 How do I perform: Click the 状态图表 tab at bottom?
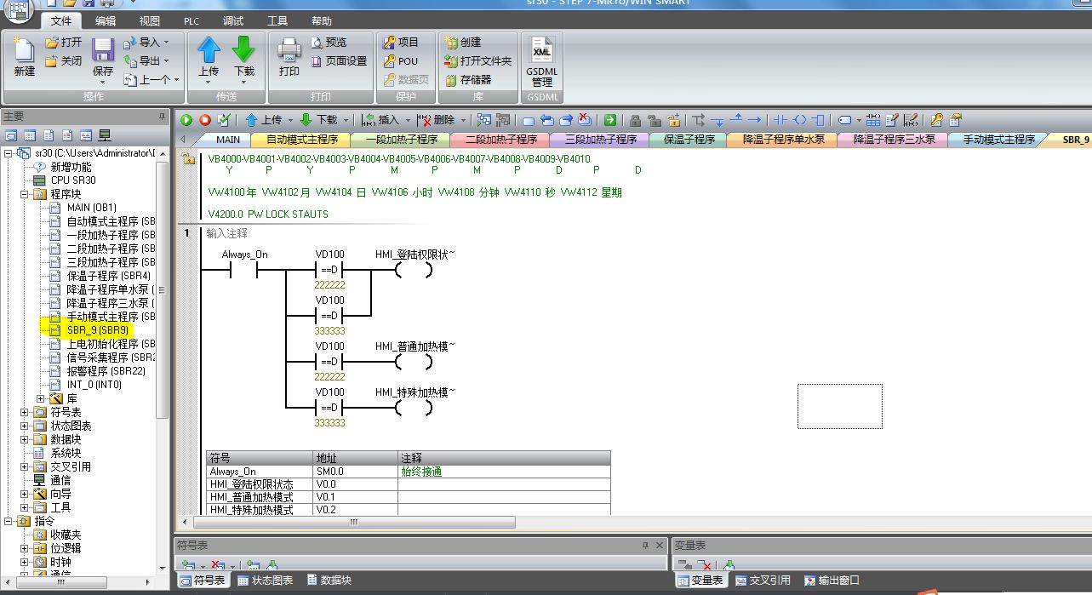[265, 581]
